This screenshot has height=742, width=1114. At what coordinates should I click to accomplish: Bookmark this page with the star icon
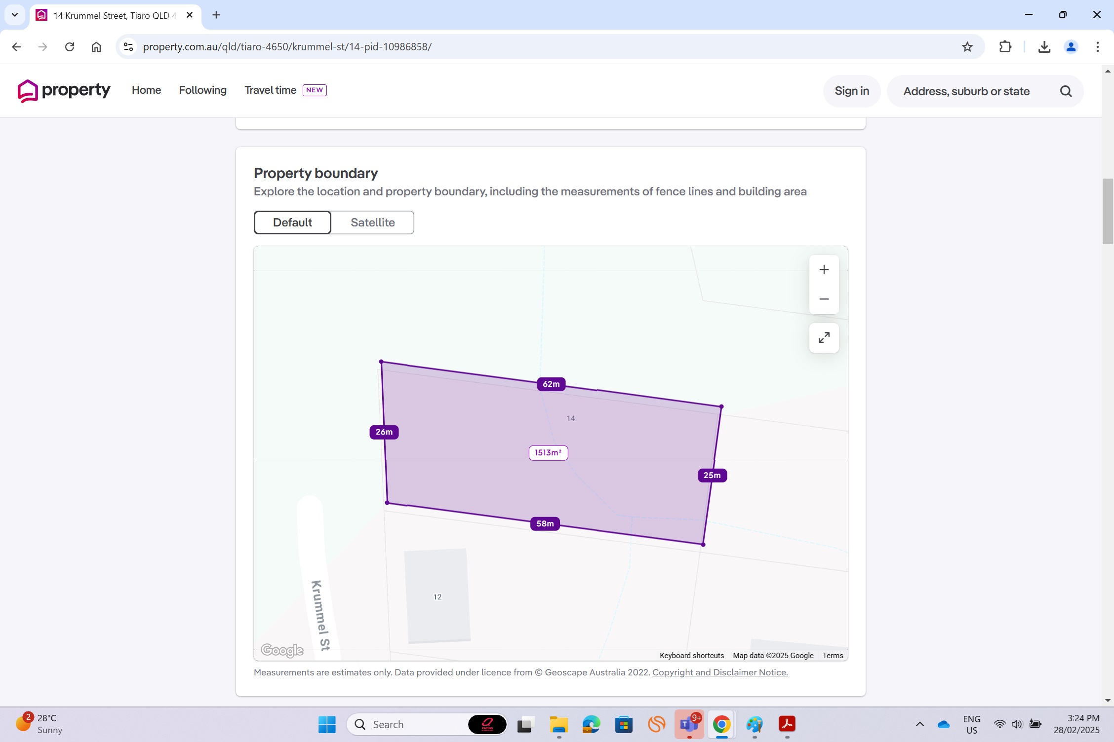coord(967,47)
